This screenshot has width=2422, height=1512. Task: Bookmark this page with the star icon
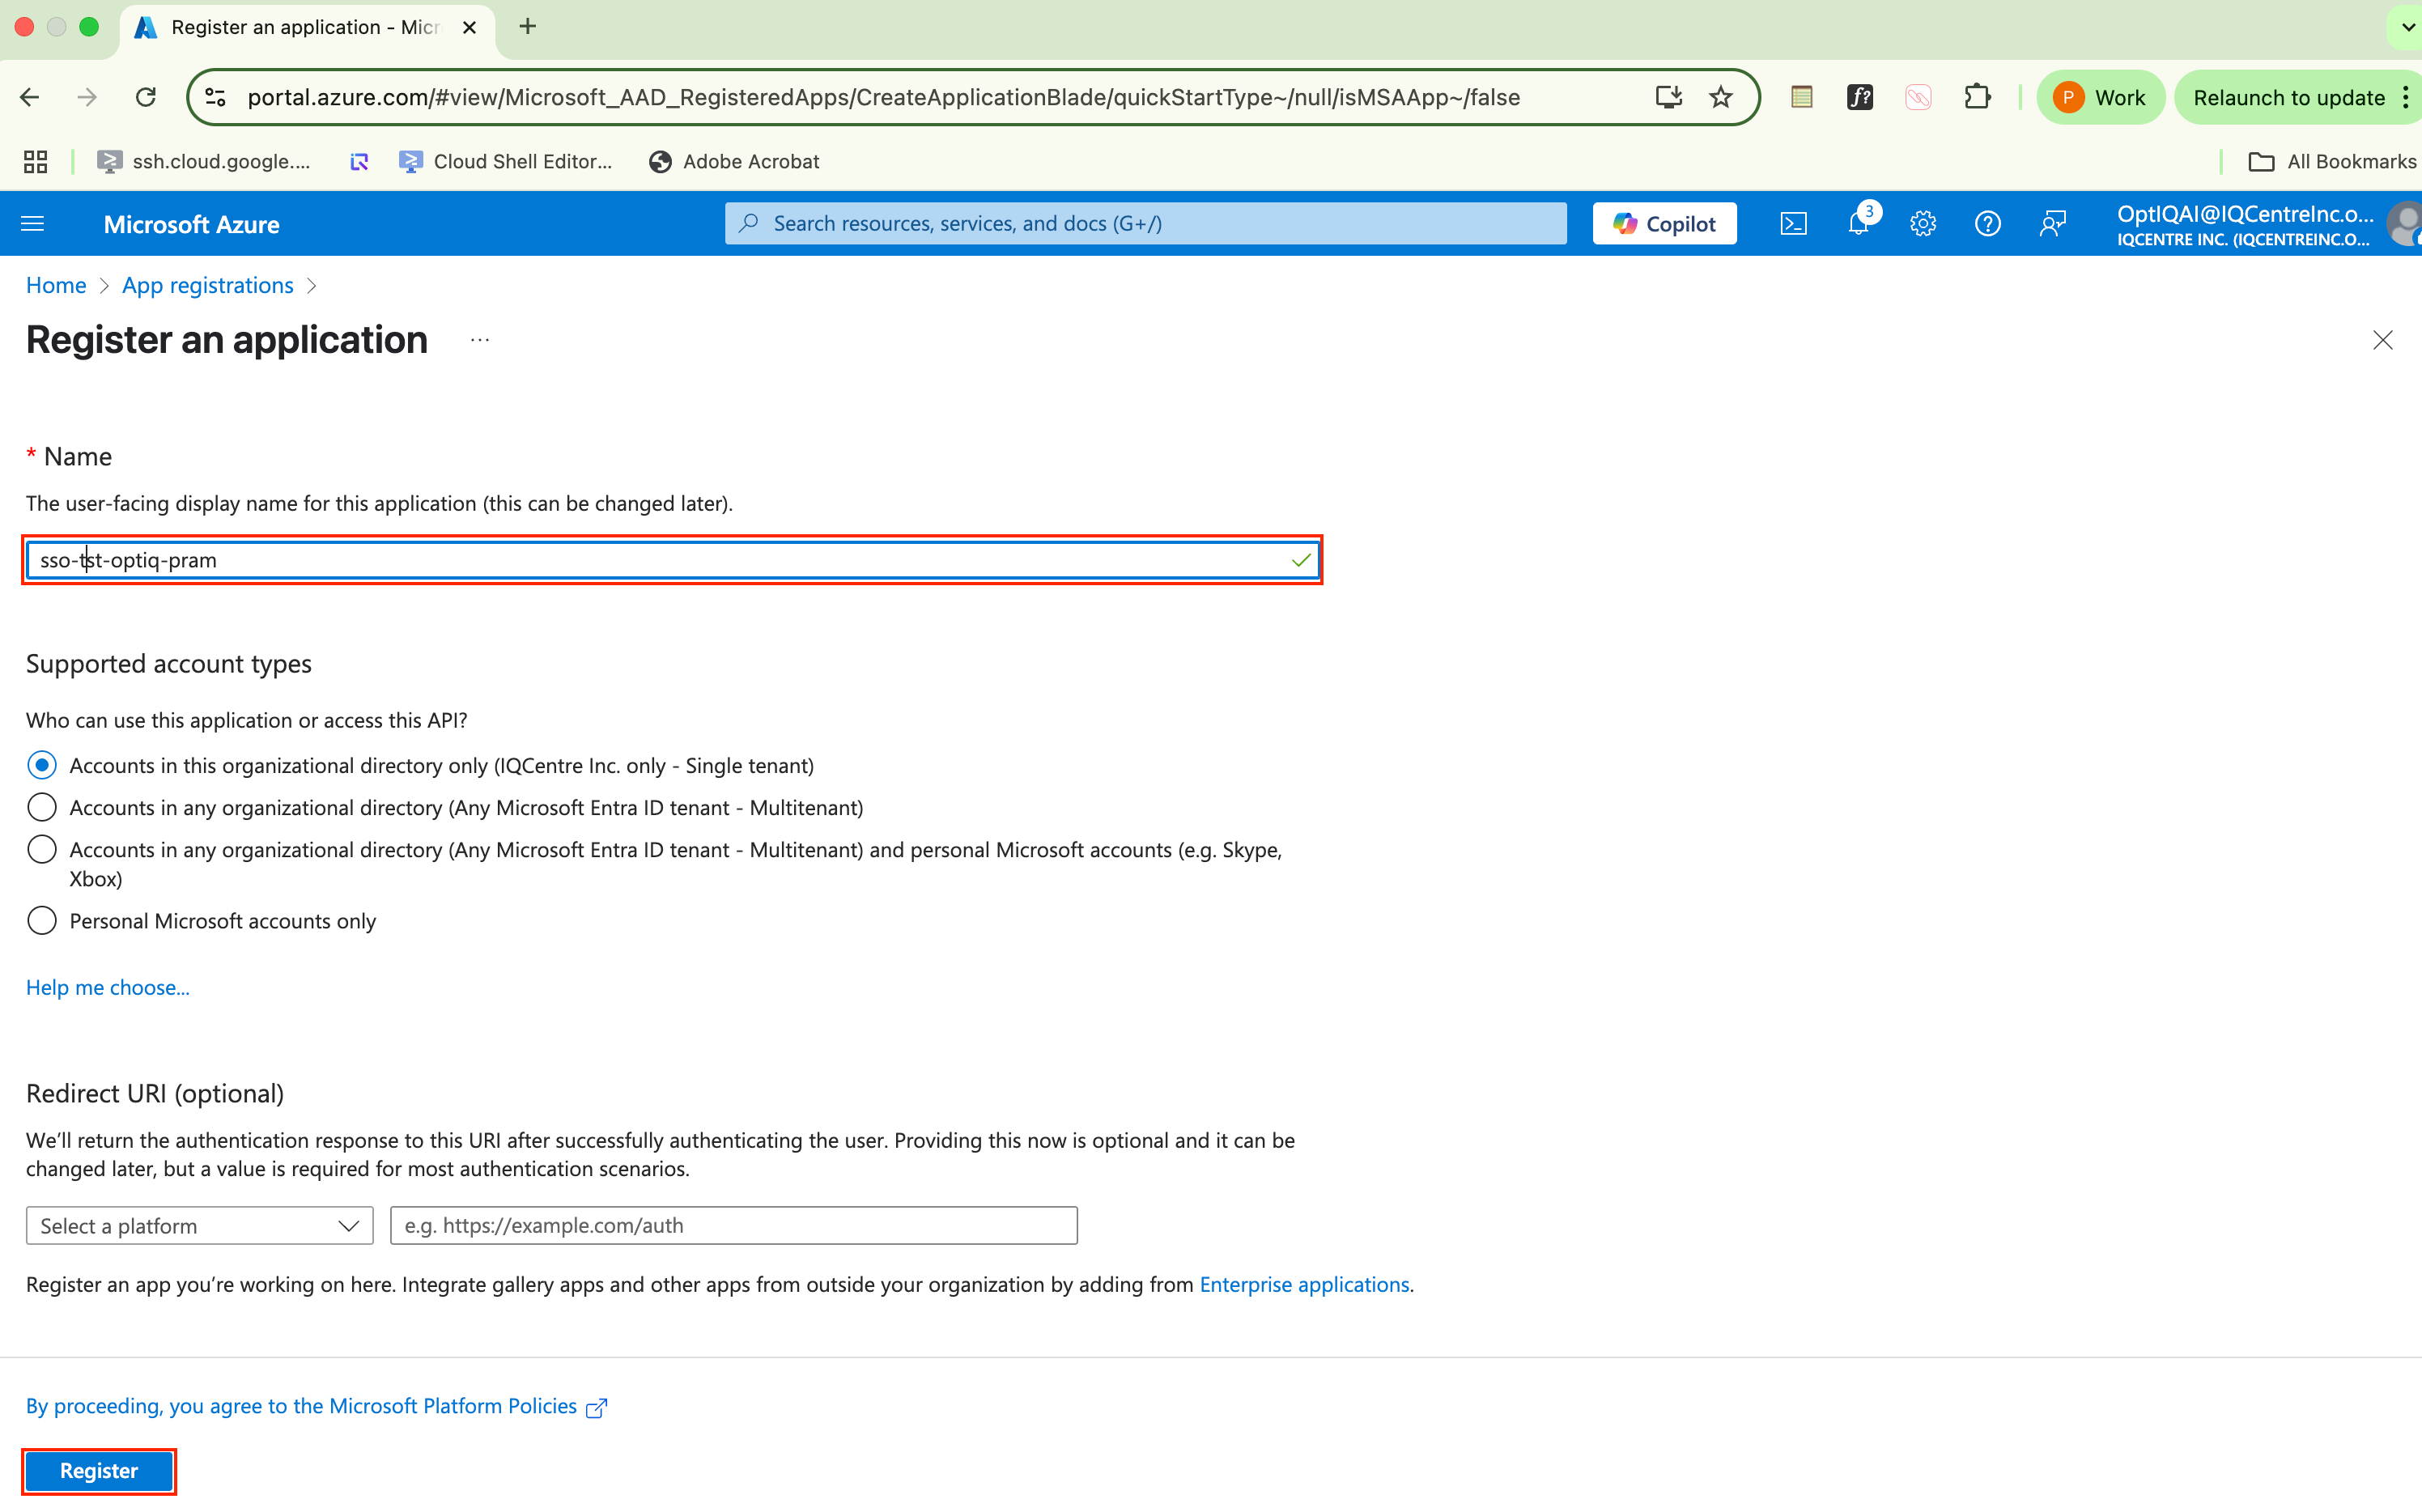pos(1720,97)
